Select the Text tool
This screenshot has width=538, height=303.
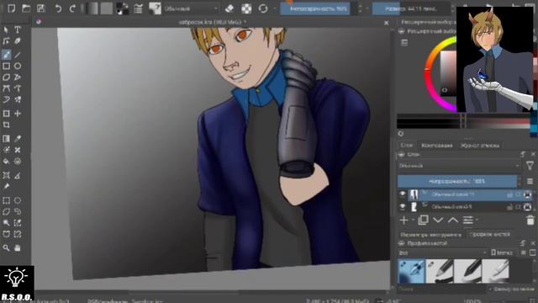coord(18,30)
